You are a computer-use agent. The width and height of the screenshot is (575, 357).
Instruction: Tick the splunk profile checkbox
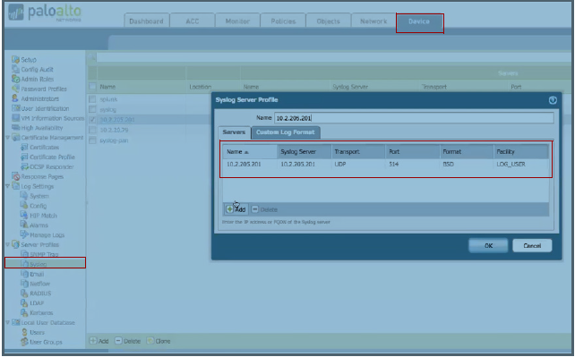(x=92, y=99)
